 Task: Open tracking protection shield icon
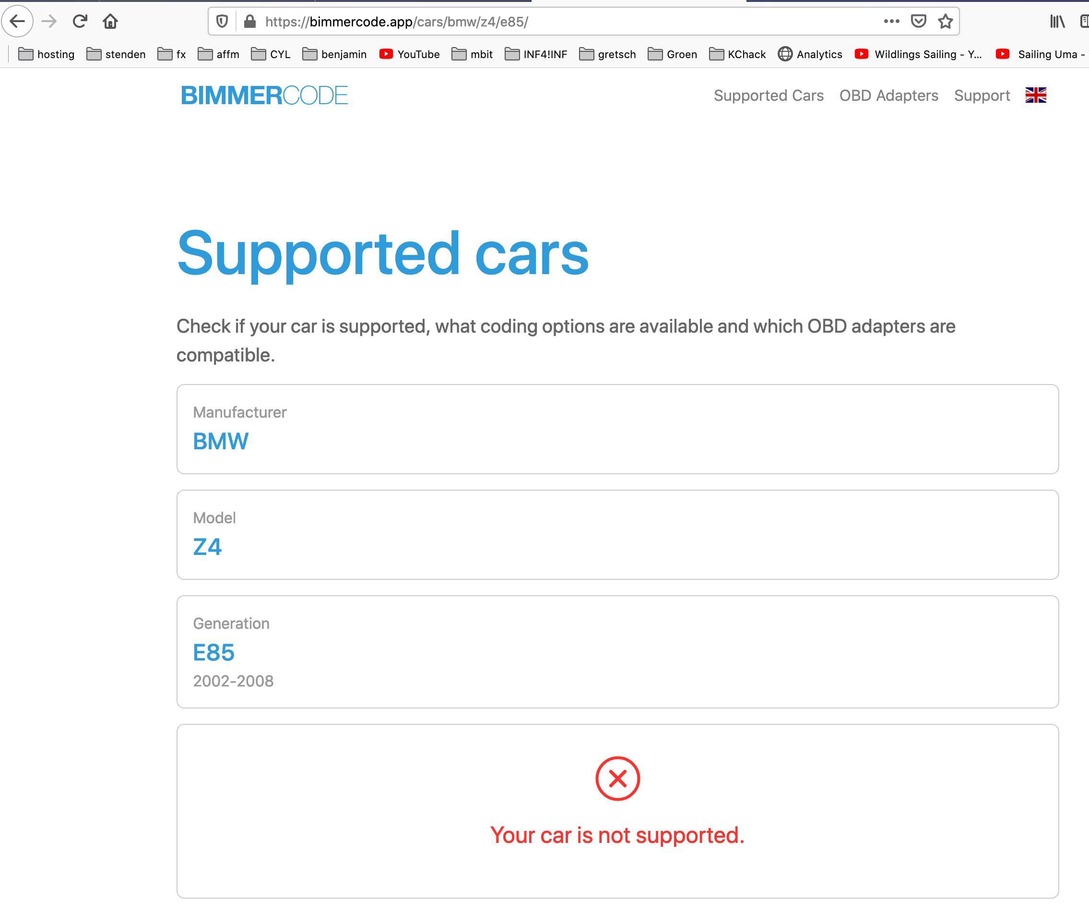[x=222, y=21]
